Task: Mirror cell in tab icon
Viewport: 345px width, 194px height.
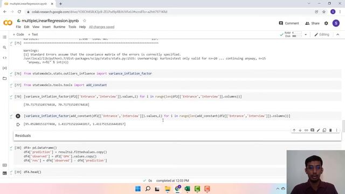Action: click(x=325, y=130)
